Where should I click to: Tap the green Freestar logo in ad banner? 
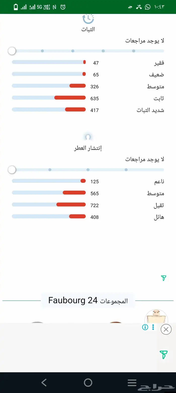(x=163, y=355)
